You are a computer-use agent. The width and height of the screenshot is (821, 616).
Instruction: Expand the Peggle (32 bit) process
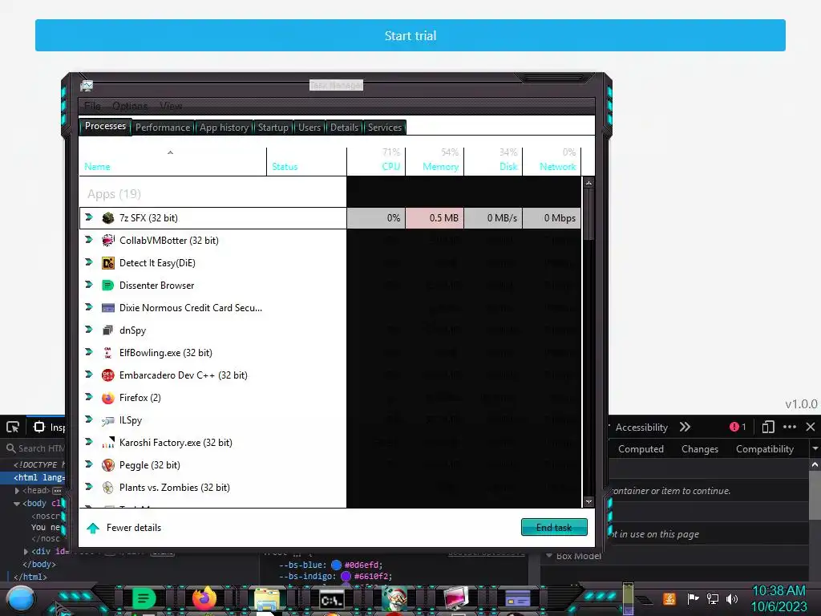[x=89, y=464]
